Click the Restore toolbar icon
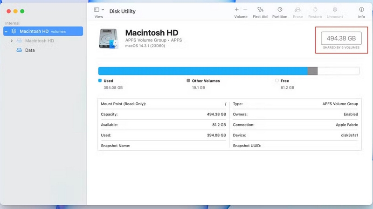The image size is (373, 209). 315,9
